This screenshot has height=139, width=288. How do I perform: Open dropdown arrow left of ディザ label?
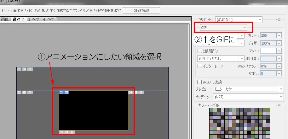pos(242,43)
